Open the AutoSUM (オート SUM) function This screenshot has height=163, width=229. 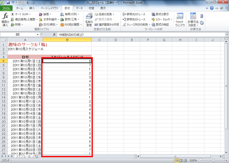click(x=21, y=14)
